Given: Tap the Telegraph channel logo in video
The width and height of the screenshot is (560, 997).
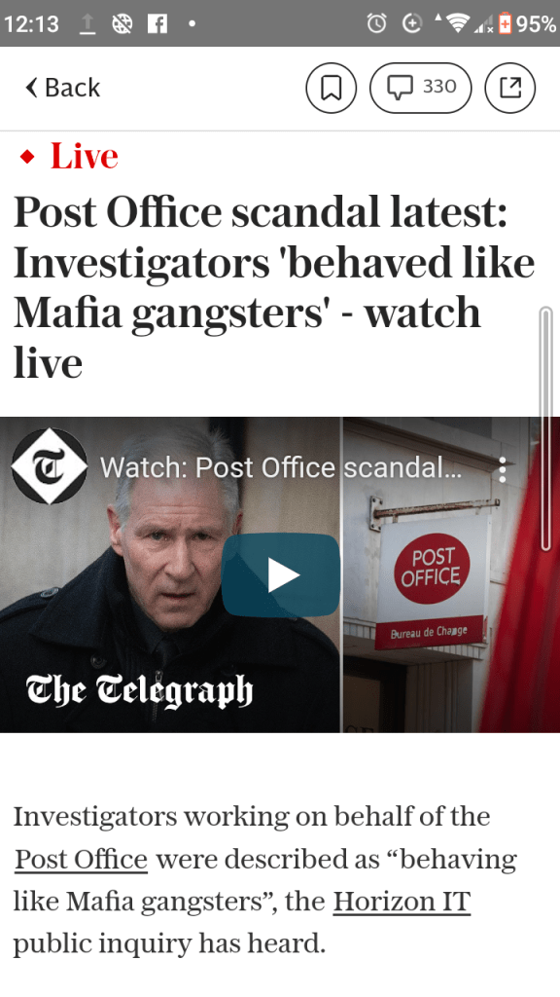Looking at the screenshot, I should tap(50, 466).
